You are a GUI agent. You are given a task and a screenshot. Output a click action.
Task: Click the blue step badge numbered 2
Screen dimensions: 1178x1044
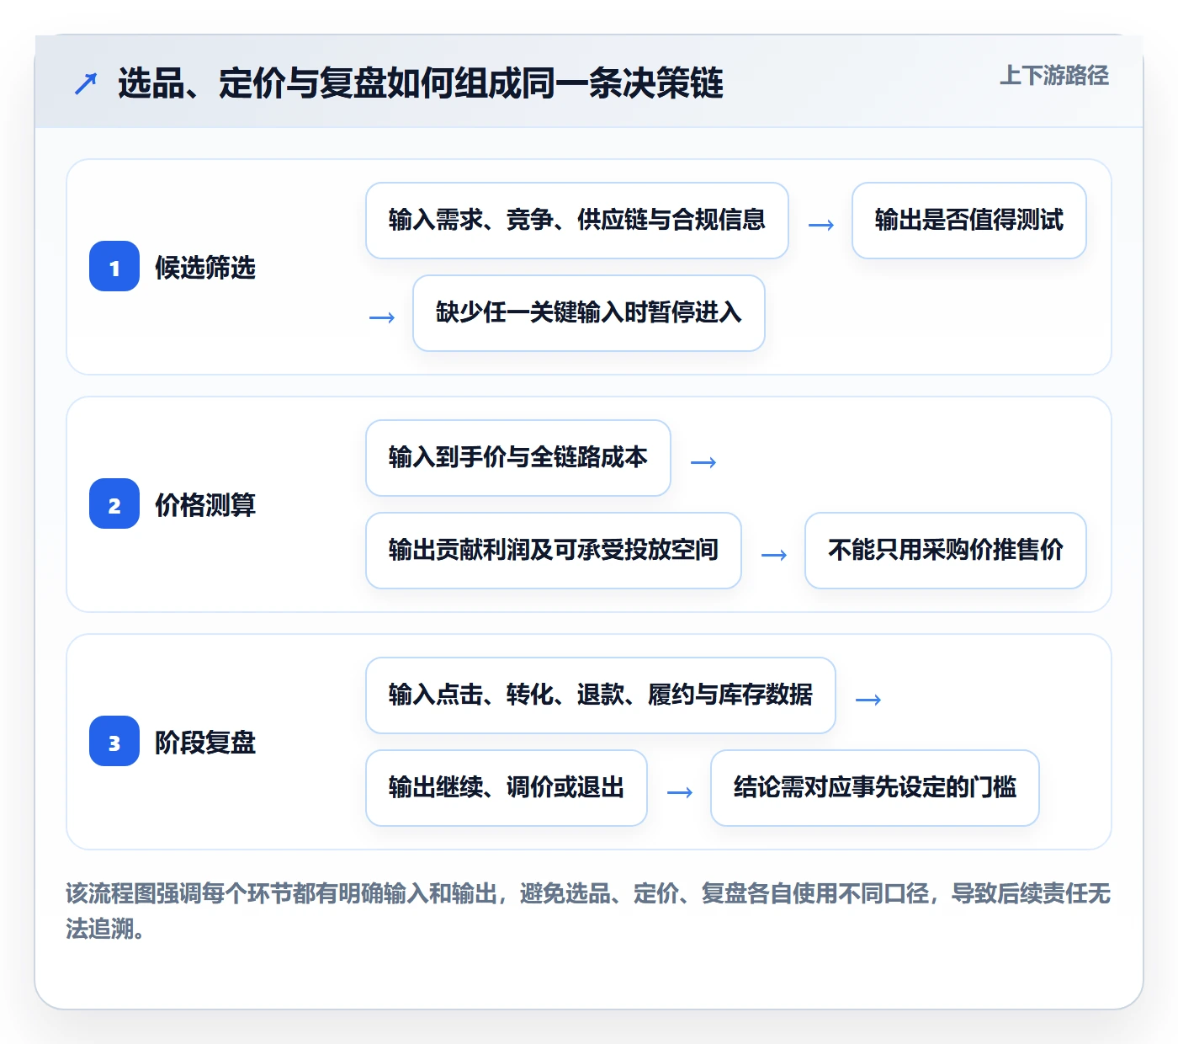click(x=114, y=503)
